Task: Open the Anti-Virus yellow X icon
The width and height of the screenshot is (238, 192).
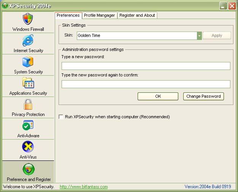Action: click(x=28, y=146)
